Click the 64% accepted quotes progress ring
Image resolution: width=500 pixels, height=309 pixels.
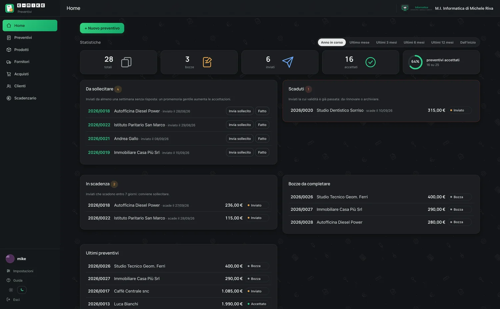(415, 62)
